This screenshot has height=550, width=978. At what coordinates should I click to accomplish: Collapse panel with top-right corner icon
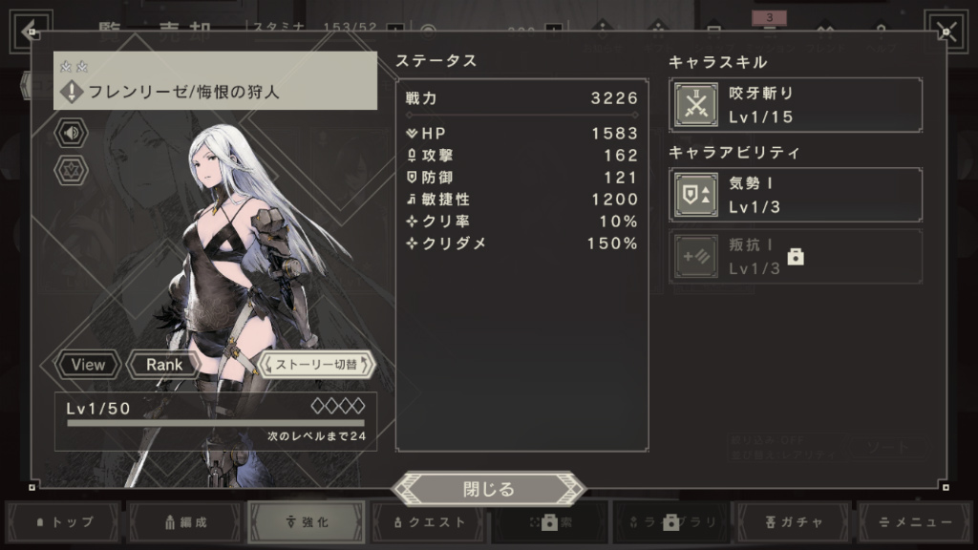(946, 32)
